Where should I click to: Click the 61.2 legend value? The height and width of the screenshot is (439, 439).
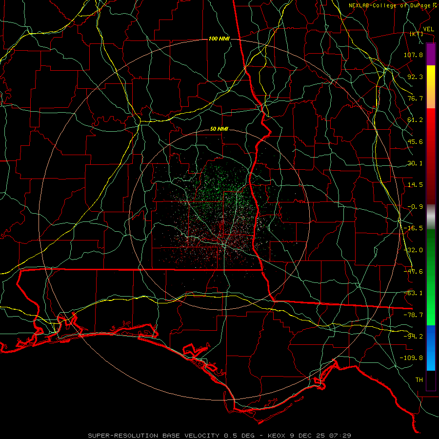tap(415, 120)
